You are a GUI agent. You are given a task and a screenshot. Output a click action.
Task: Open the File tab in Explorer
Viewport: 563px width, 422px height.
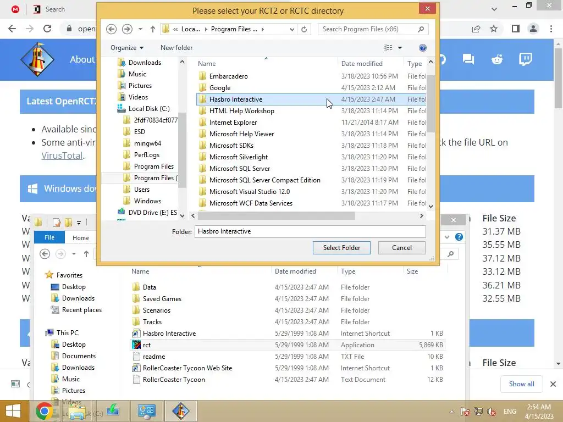click(x=49, y=237)
